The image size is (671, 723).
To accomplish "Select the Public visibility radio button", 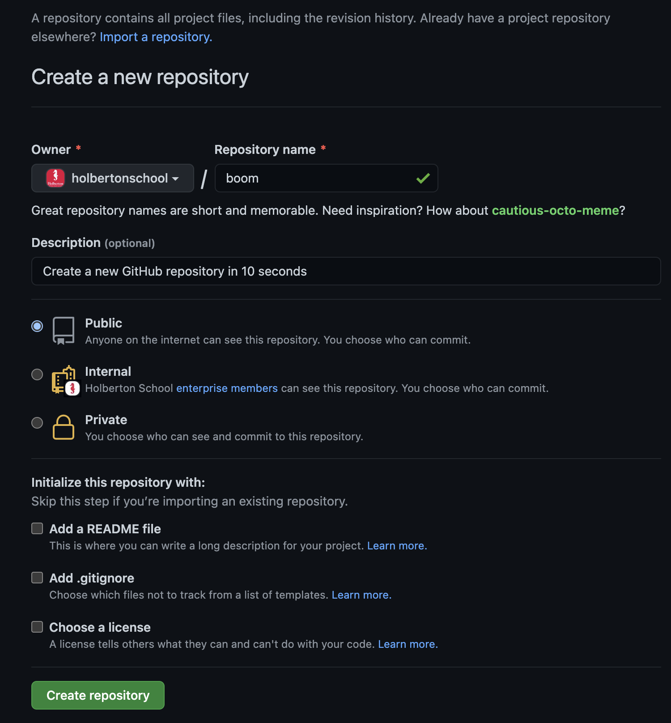I will coord(37,326).
